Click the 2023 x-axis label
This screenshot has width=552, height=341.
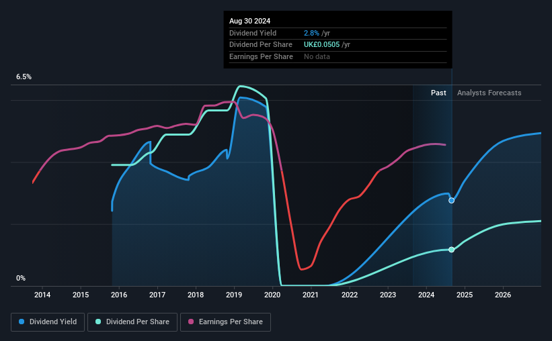pyautogui.click(x=388, y=295)
